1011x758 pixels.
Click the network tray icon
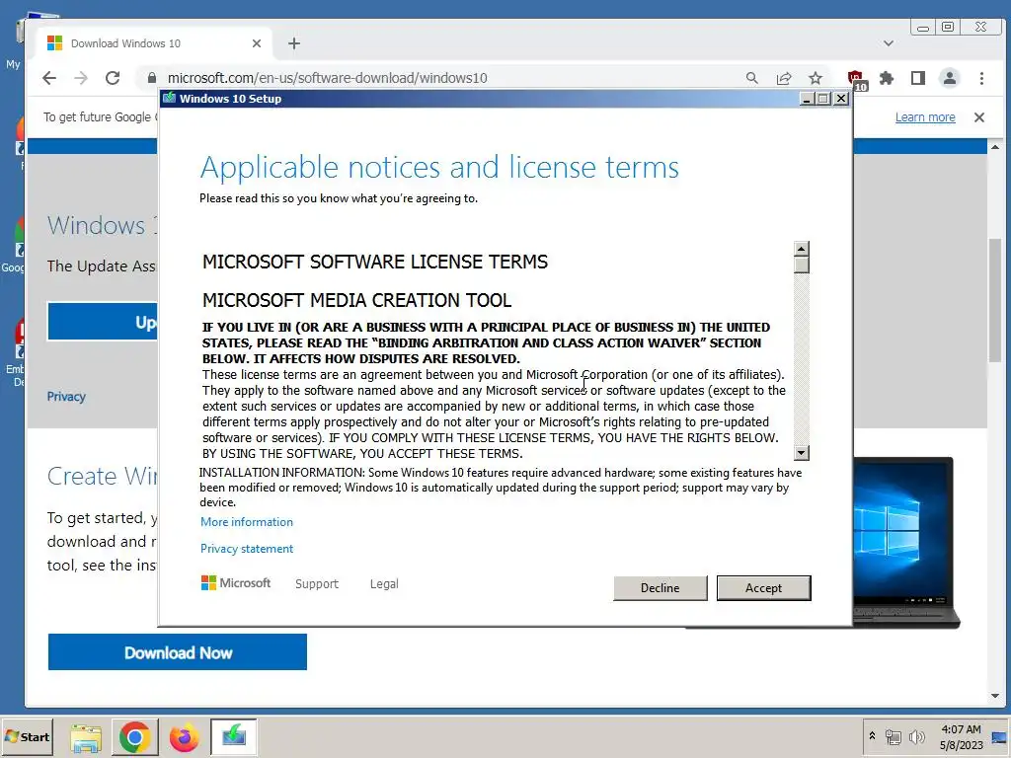pos(893,736)
